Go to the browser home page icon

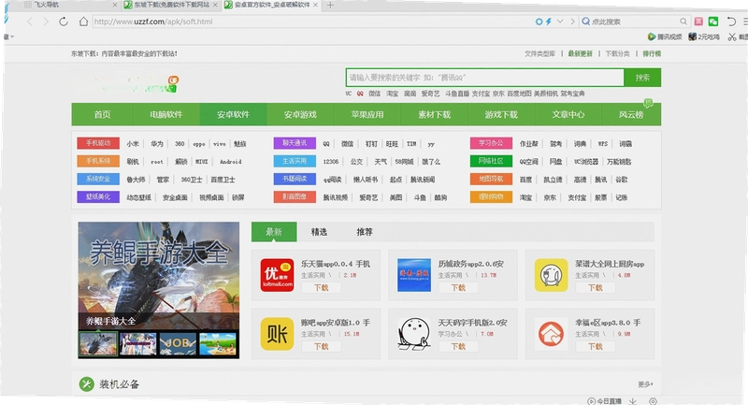click(83, 22)
